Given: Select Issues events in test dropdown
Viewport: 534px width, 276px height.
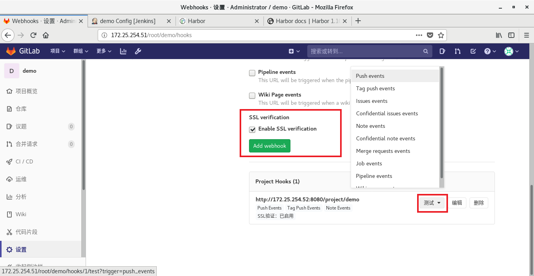Looking at the screenshot, I should click(395, 101).
